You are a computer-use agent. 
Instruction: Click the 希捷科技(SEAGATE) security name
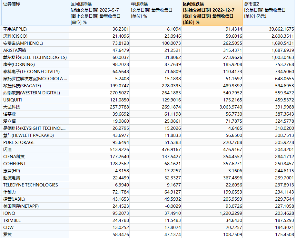coord(22,86)
